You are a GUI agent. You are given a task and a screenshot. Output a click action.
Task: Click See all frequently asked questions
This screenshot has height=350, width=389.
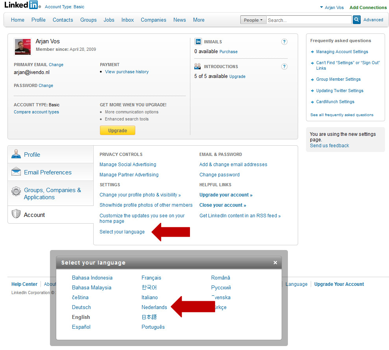(342, 115)
